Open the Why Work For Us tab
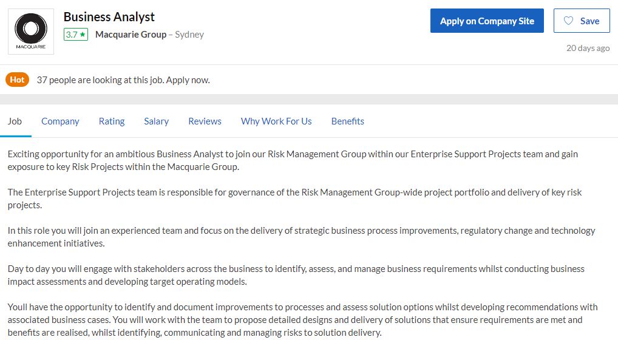 [276, 121]
